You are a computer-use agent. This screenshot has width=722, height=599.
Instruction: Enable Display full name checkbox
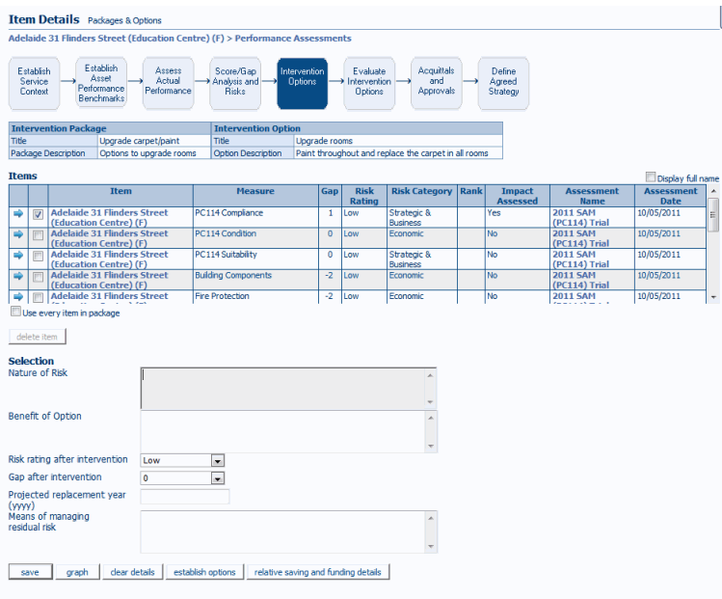(x=651, y=177)
